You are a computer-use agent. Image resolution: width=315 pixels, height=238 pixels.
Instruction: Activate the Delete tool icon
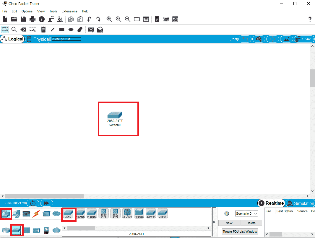[x=23, y=30]
